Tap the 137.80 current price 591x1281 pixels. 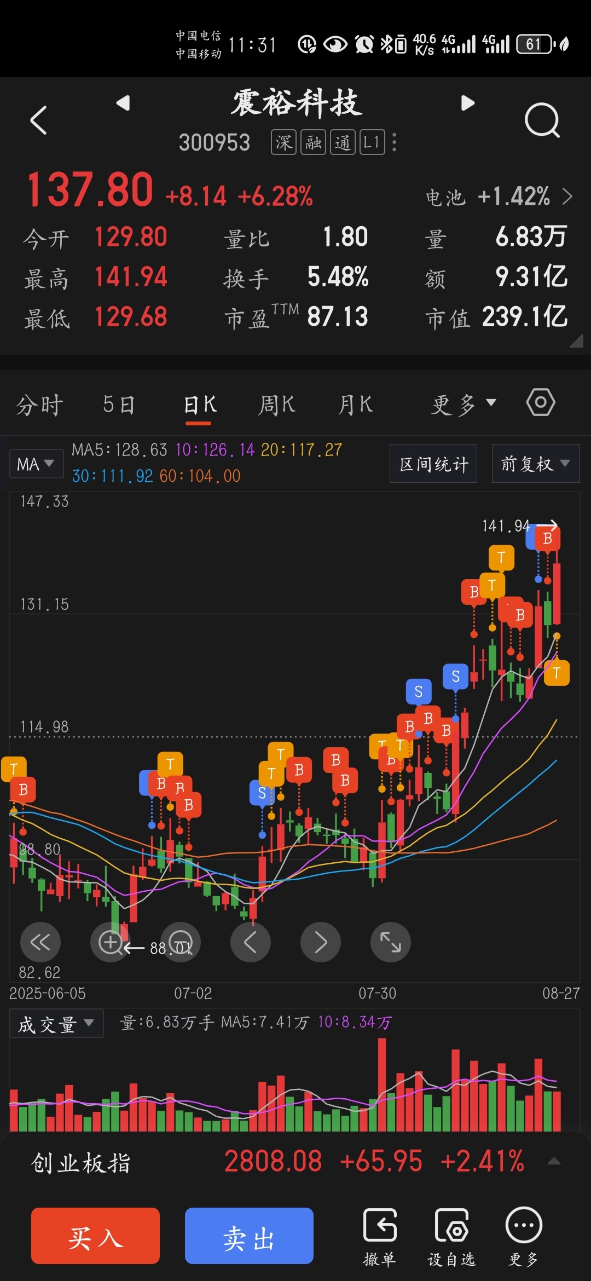click(90, 189)
